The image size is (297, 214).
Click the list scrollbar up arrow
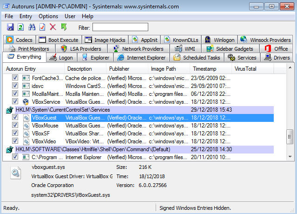coord(290,67)
